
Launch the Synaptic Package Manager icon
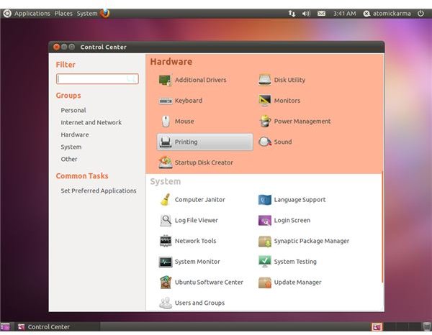(x=265, y=242)
